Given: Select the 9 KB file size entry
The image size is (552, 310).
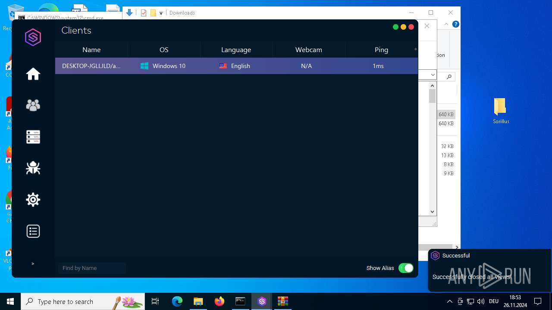Looking at the screenshot, I should pyautogui.click(x=448, y=174).
